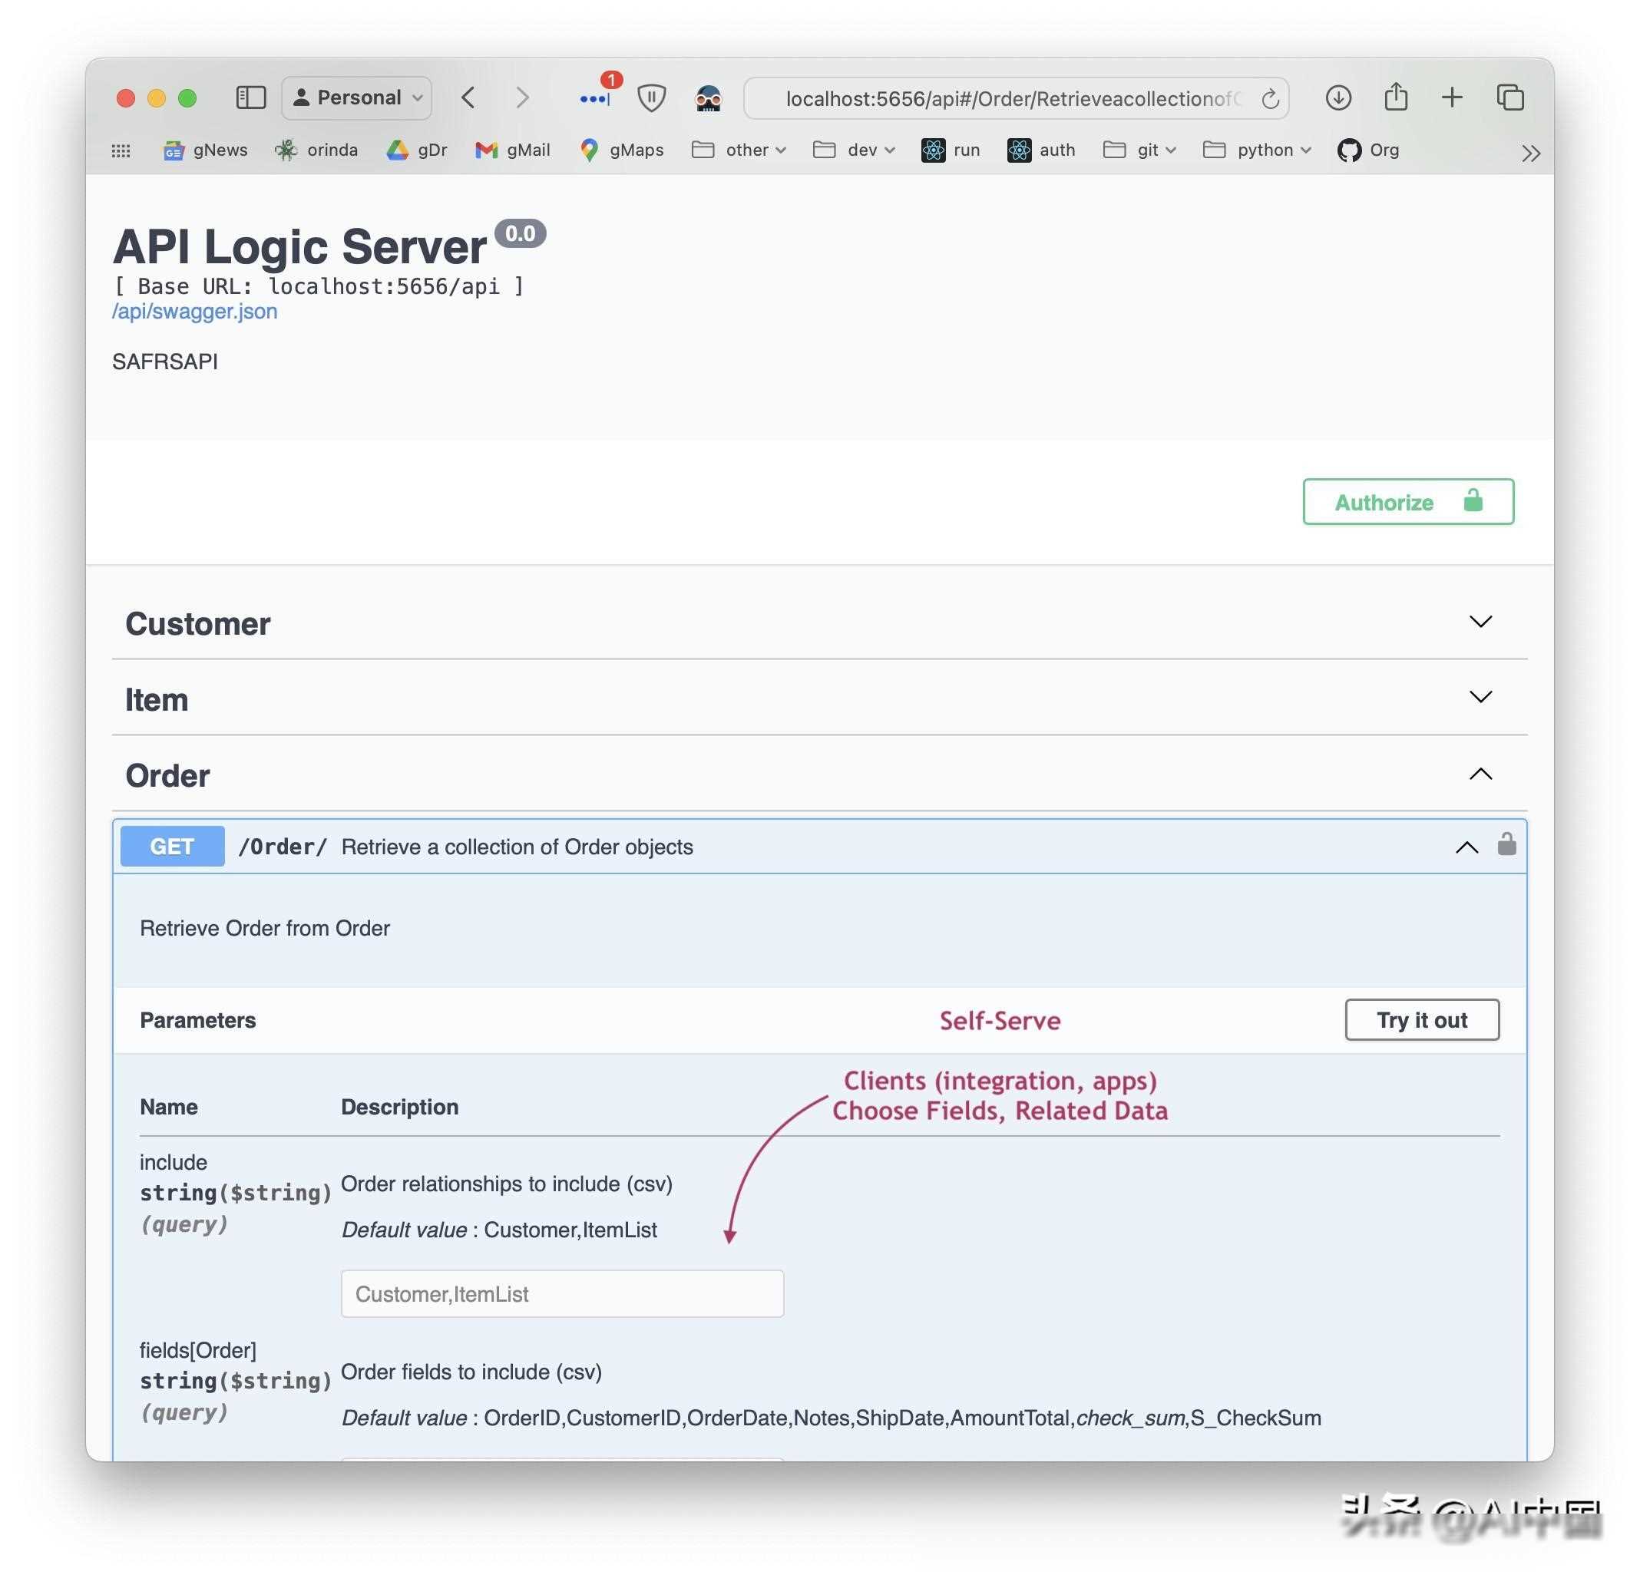The height and width of the screenshot is (1575, 1640).
Task: Click the include field showing Customer,ItemList
Action: click(562, 1294)
